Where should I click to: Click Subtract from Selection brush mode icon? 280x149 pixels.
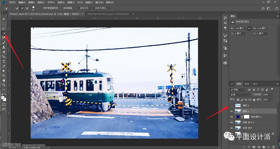[x=27, y=8]
